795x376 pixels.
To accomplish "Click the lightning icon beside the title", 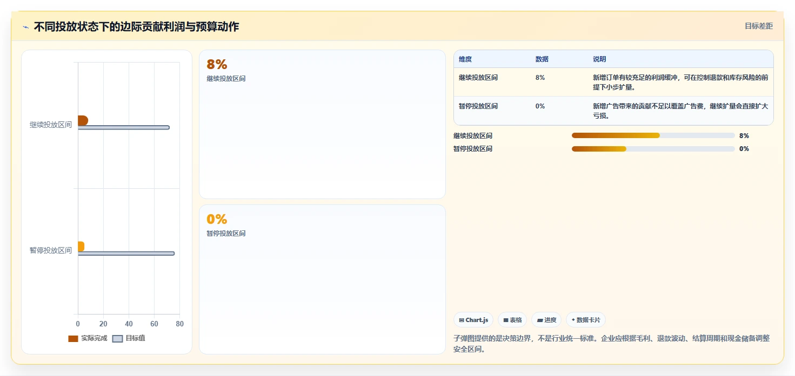I will 25,27.
